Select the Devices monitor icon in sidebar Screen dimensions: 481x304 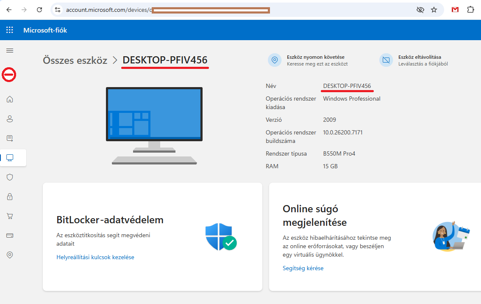pyautogui.click(x=10, y=158)
